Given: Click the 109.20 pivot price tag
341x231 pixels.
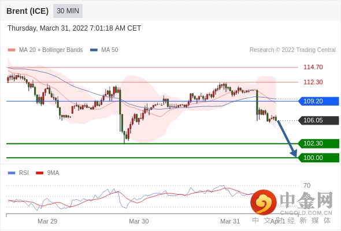Looking at the screenshot, I should 318,101.
